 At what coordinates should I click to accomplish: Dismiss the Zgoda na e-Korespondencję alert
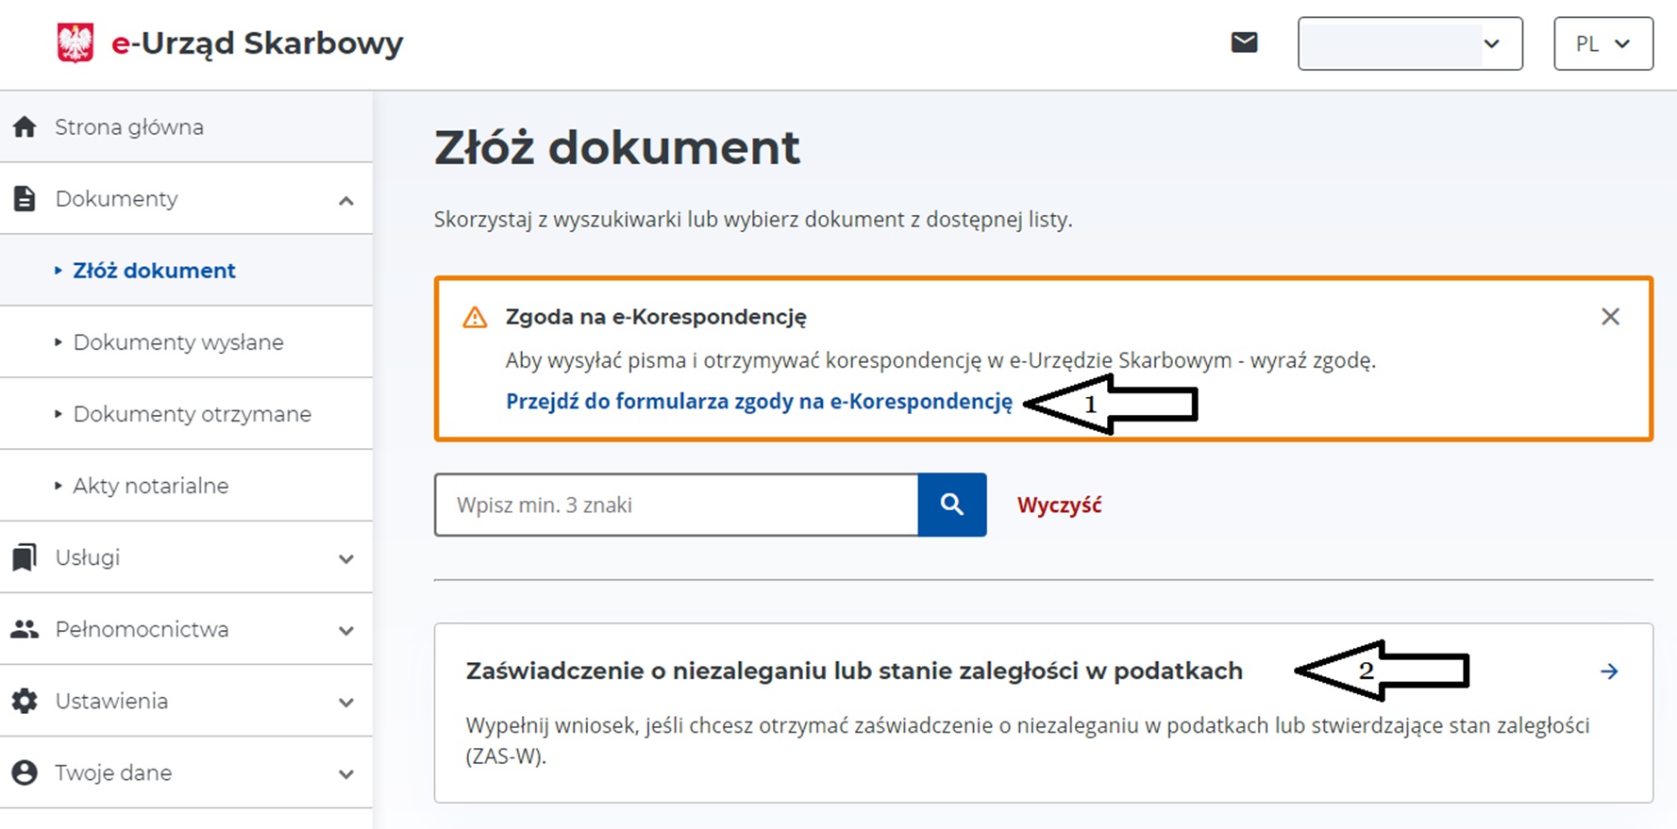pos(1610,317)
